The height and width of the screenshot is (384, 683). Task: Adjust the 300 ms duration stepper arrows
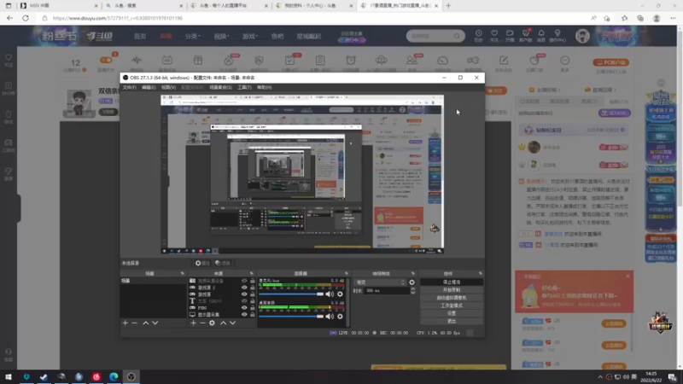[x=412, y=290]
